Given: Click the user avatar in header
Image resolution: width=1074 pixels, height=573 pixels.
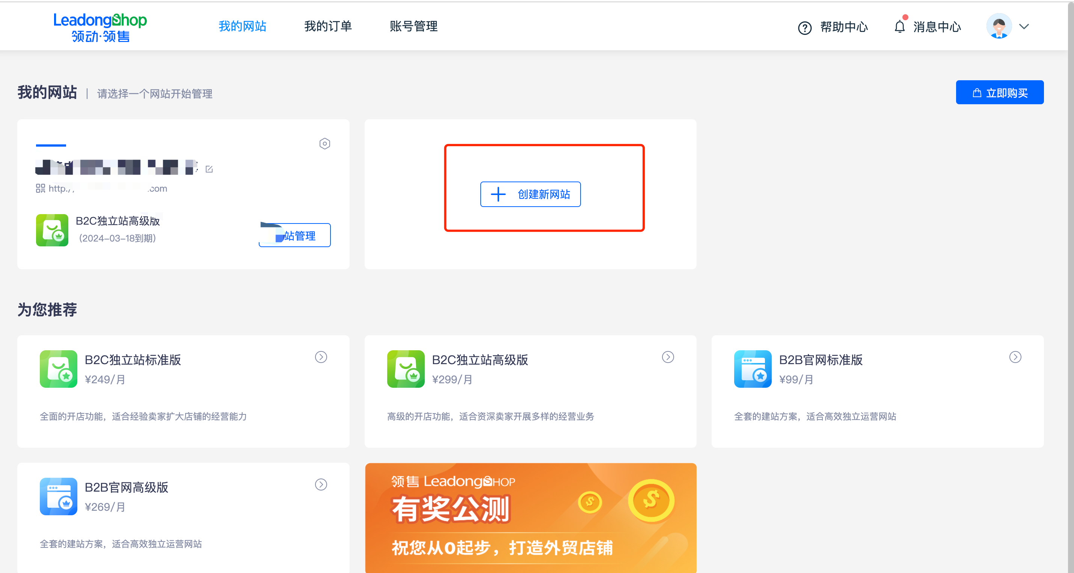Looking at the screenshot, I should (999, 26).
